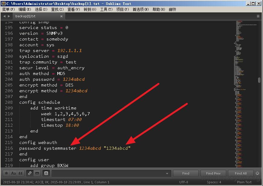
Task: Open the 编辑(E) menu
Action: coord(25,9)
